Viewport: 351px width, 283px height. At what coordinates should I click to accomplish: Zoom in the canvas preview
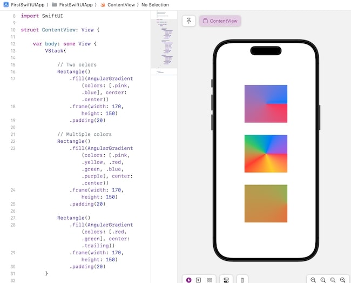[342, 280]
